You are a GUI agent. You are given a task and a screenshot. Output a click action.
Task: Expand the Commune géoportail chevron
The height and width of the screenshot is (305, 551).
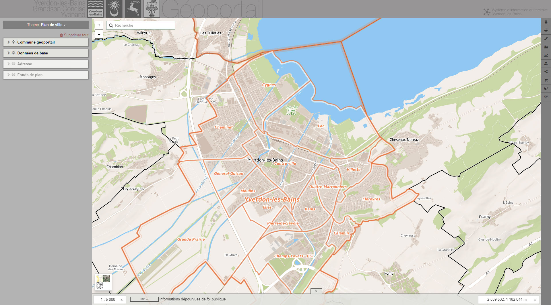coord(8,42)
